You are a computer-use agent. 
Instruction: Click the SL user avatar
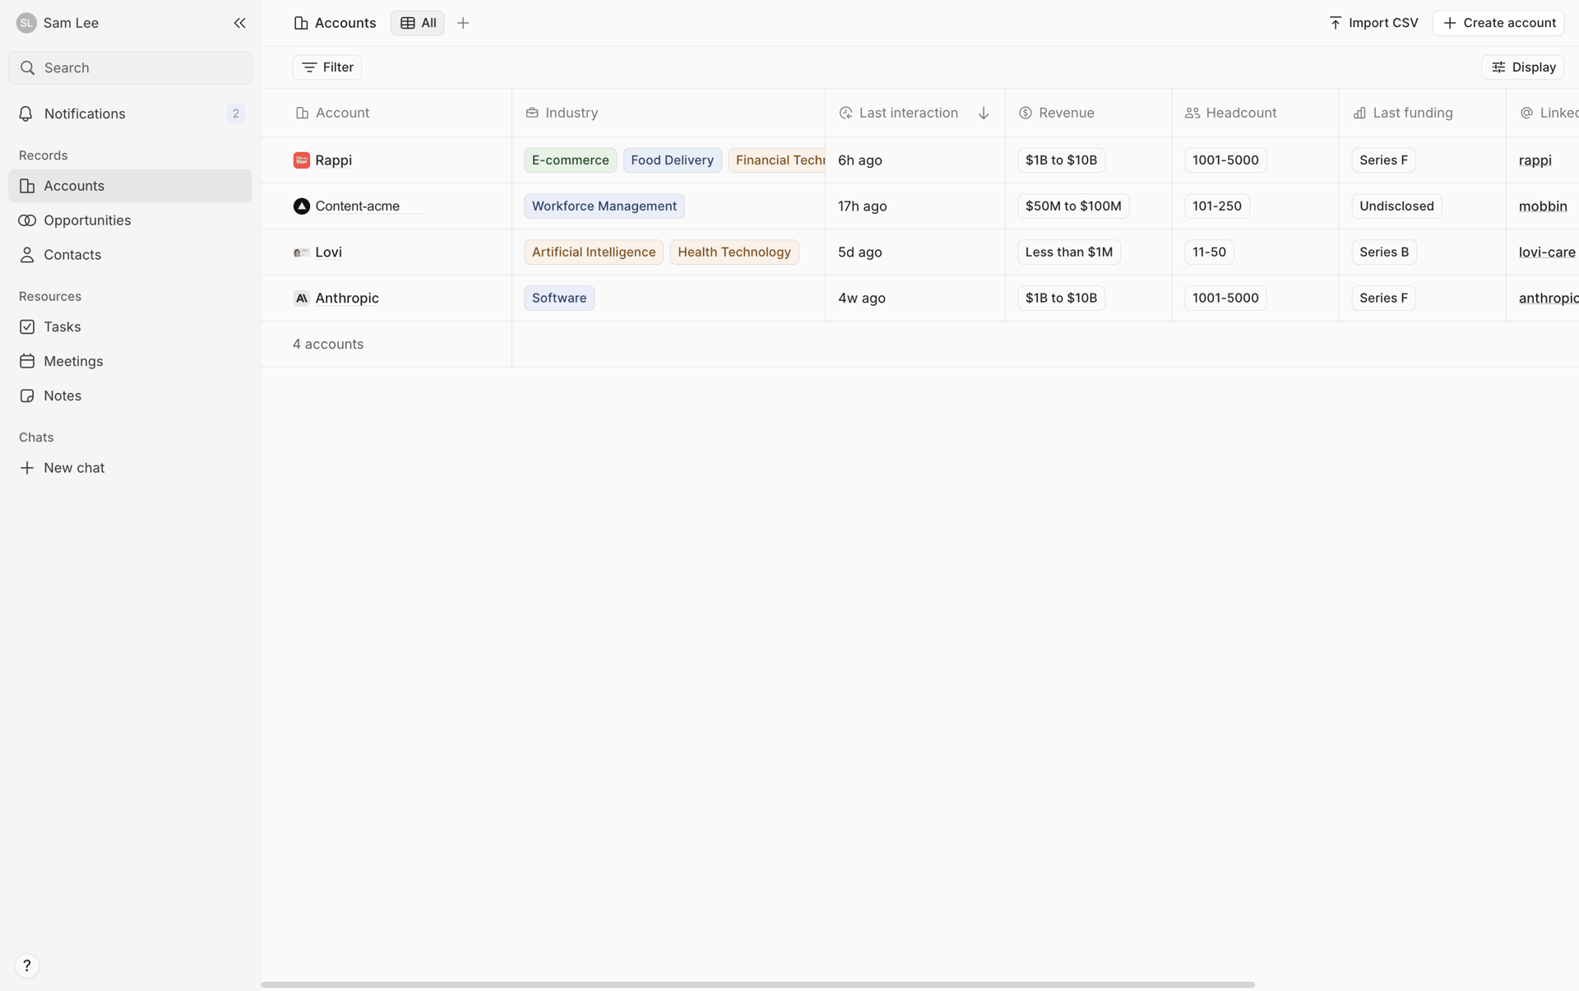(x=26, y=23)
